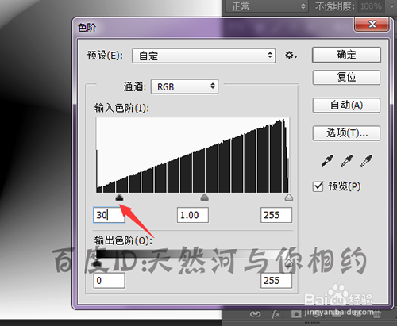Open the 不透明度 opacity slider arrow

click(391, 6)
